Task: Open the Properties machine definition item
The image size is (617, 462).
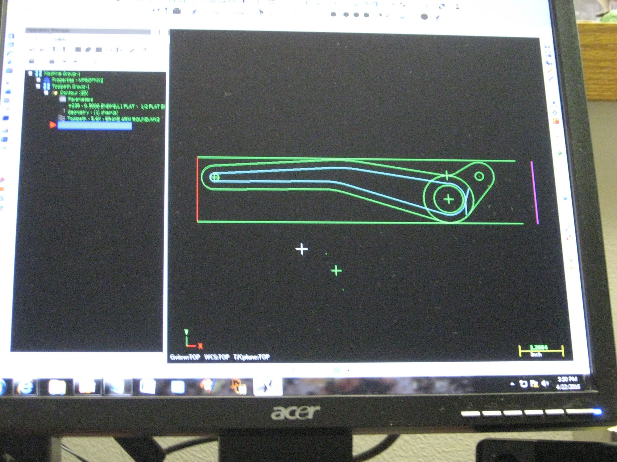Action: (77, 80)
